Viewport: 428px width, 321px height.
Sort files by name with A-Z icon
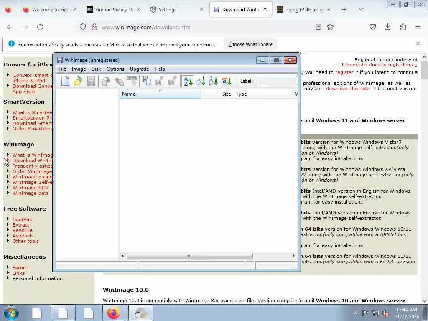click(x=188, y=81)
